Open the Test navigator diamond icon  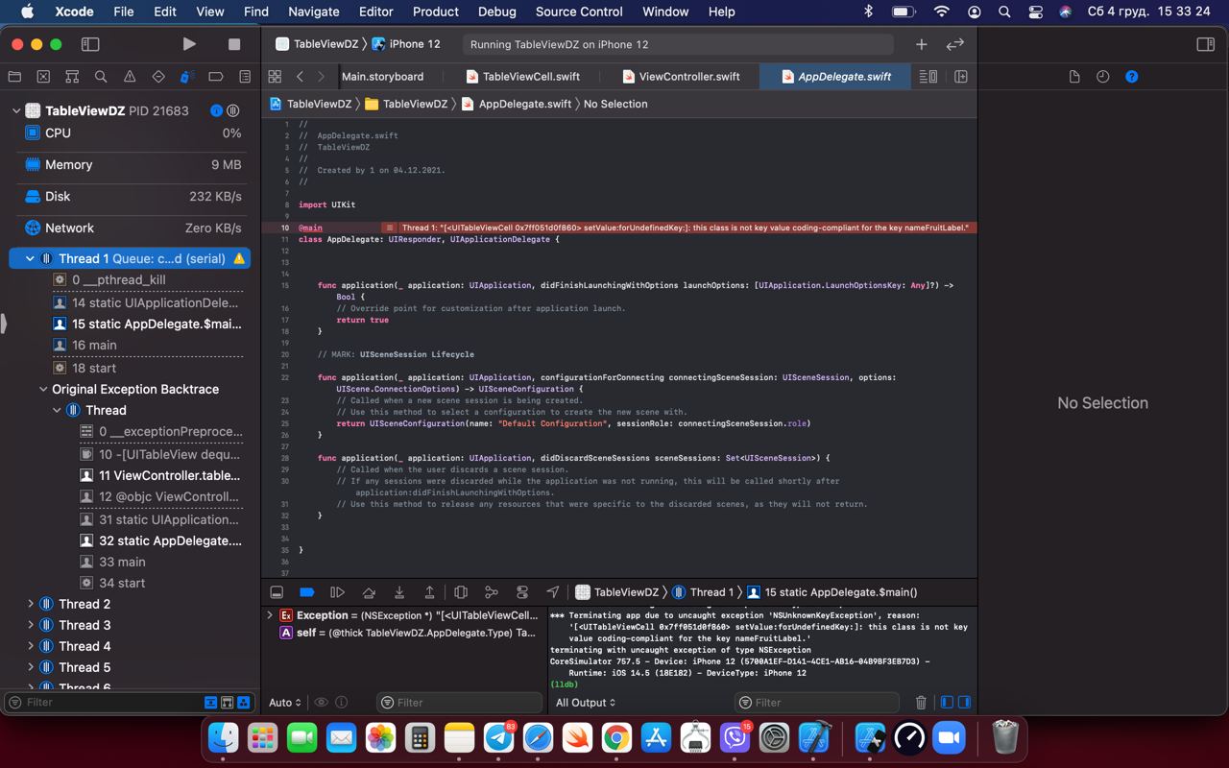[158, 77]
